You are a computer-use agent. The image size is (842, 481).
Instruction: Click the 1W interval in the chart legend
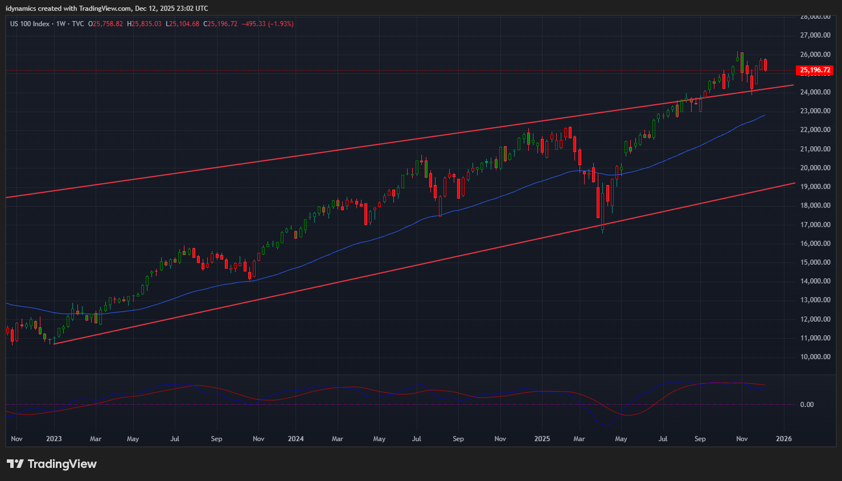[61, 24]
